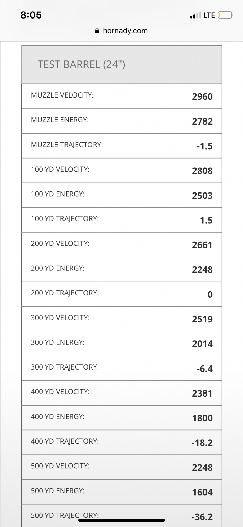Tap the 400 yard trajectory value -18.2
This screenshot has height=527, width=243.
pos(202,443)
